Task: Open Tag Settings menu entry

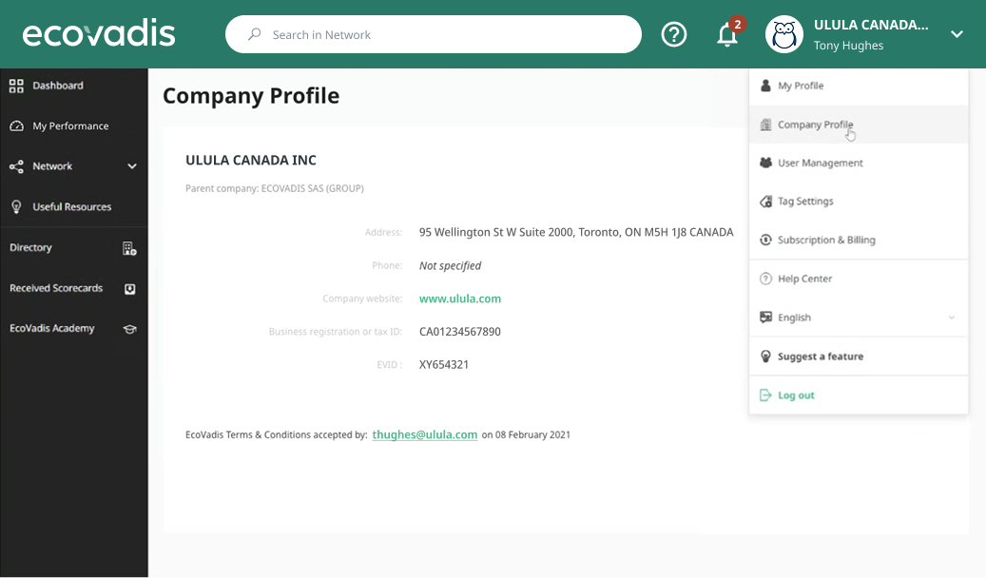Action: tap(859, 202)
